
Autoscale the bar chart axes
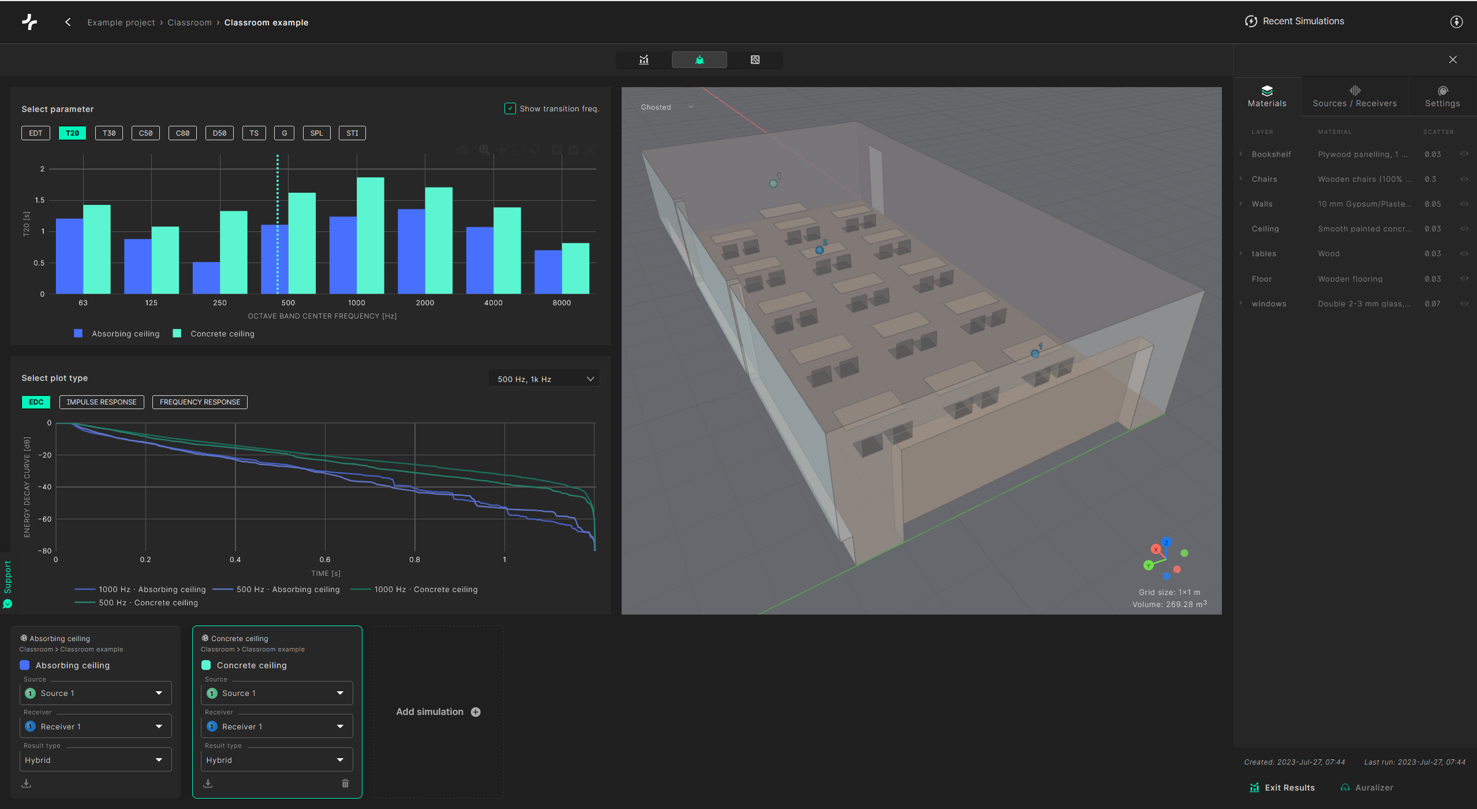[590, 150]
